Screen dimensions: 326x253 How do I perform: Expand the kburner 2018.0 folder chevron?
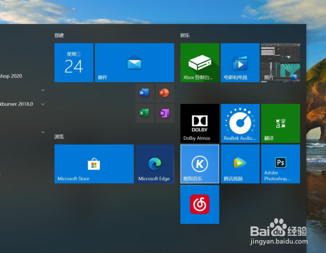(x=43, y=104)
